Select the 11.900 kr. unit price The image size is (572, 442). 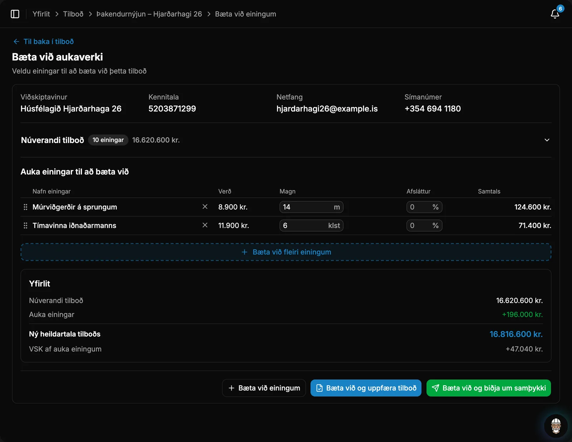tap(233, 226)
